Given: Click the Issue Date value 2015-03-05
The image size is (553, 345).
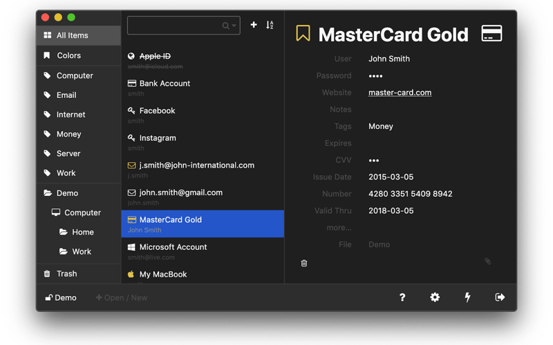Looking at the screenshot, I should [x=391, y=177].
